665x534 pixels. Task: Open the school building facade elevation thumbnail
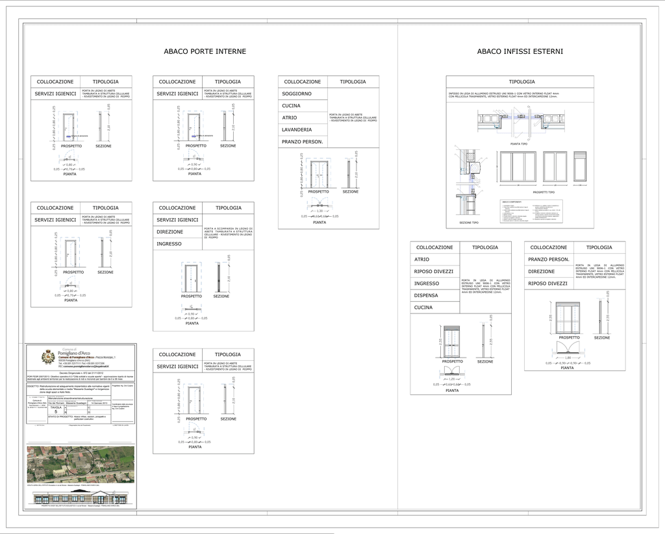coord(81,499)
